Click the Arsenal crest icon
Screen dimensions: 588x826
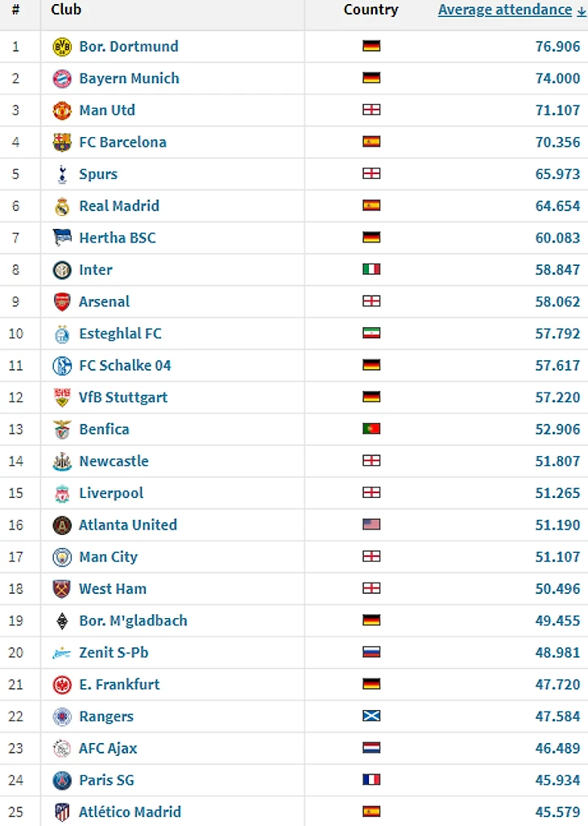(x=62, y=302)
